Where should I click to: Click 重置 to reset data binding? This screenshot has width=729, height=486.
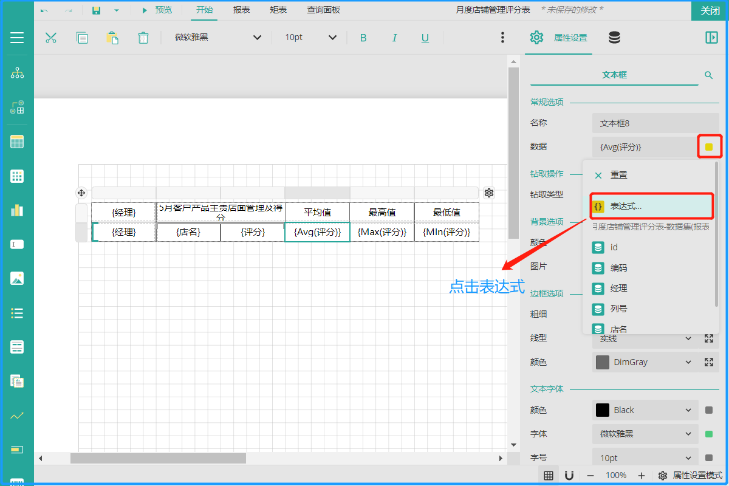(x=618, y=175)
